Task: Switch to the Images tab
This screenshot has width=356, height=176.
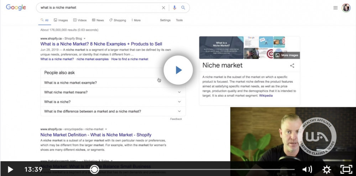Action: [x=61, y=20]
